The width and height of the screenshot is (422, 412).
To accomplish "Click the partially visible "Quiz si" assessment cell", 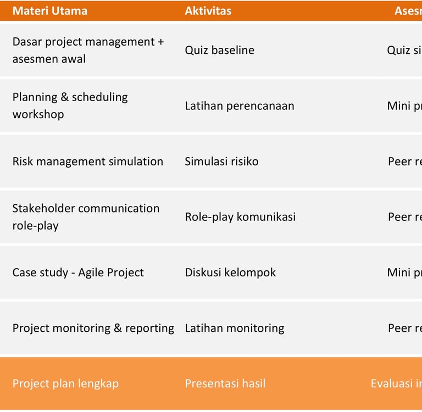I will point(404,50).
